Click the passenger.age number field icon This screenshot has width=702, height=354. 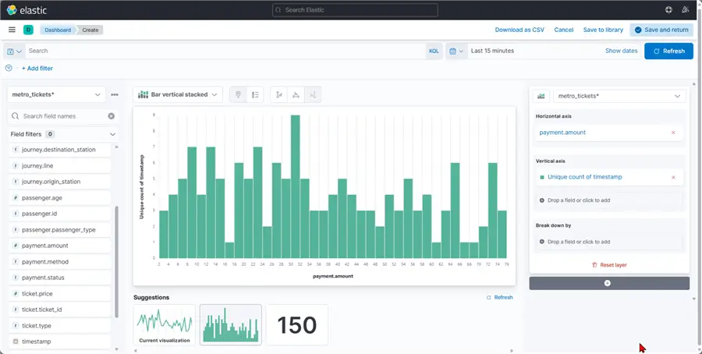point(16,198)
